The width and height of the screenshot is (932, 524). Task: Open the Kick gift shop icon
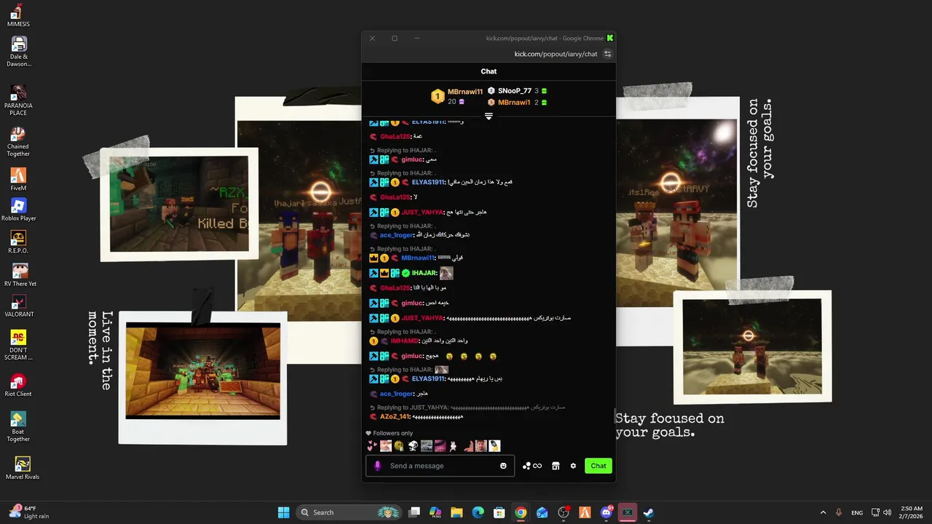click(556, 466)
